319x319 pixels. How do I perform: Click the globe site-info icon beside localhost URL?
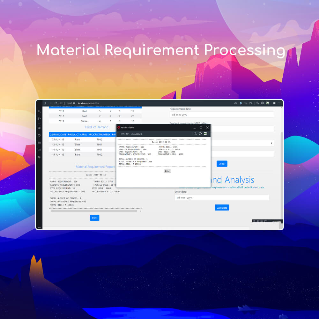tap(74, 103)
